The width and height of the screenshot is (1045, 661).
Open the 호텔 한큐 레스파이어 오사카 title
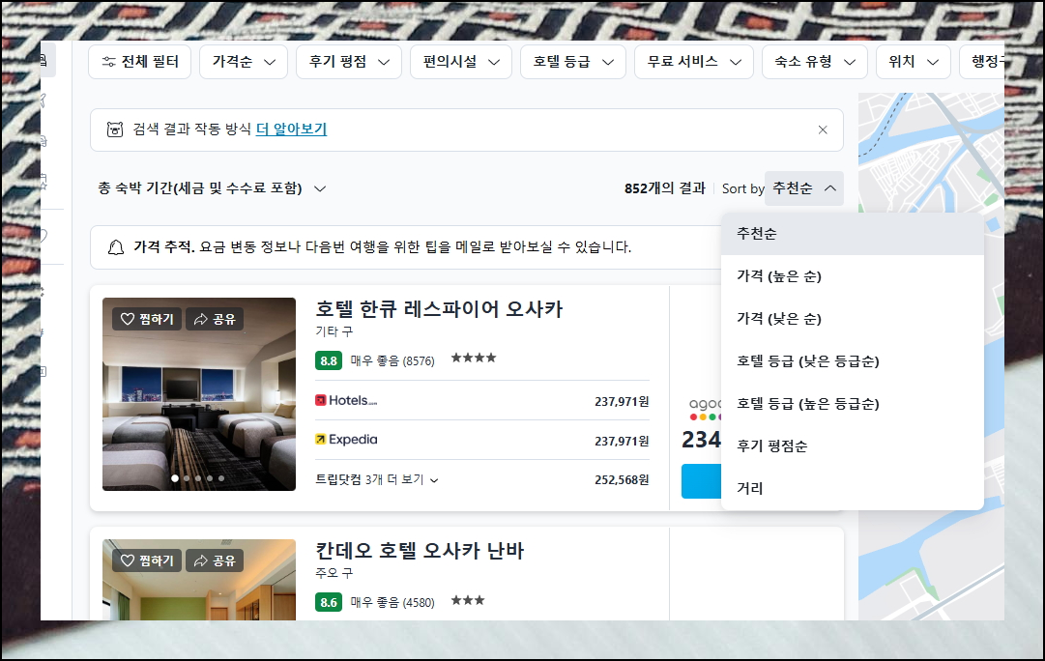439,309
